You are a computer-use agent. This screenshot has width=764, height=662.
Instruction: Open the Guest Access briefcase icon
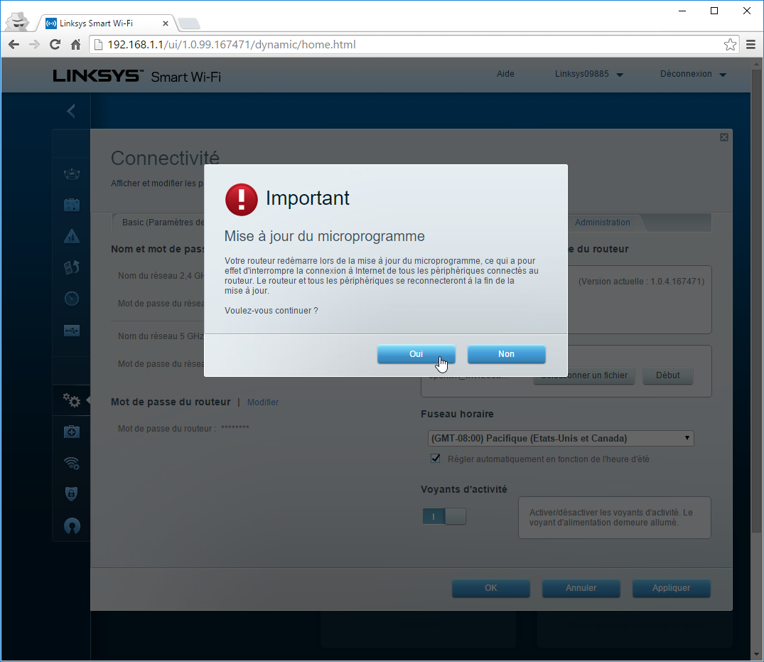pos(72,205)
